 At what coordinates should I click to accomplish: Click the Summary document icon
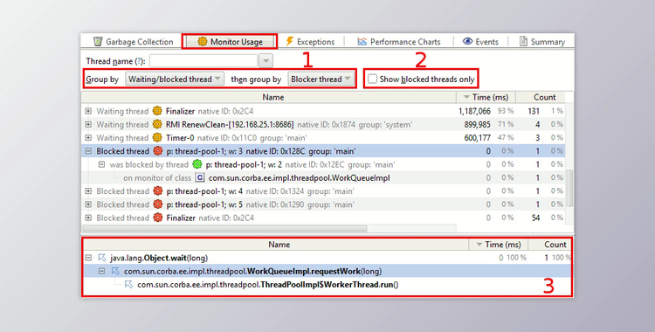[x=523, y=41]
